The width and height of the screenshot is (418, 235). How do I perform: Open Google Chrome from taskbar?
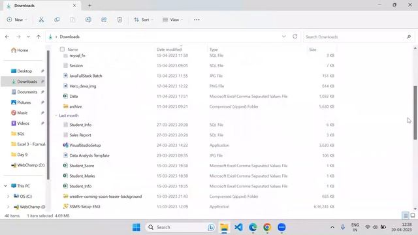267,227
